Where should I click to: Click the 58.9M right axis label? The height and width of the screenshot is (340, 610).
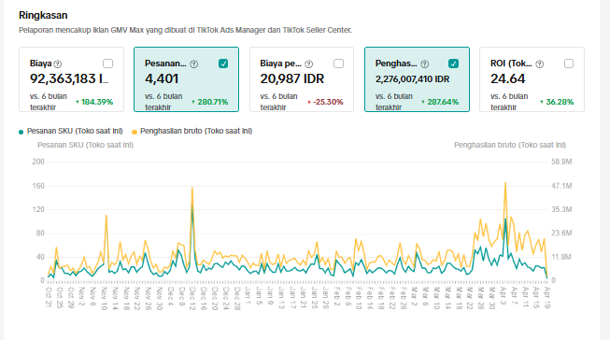[x=561, y=162]
